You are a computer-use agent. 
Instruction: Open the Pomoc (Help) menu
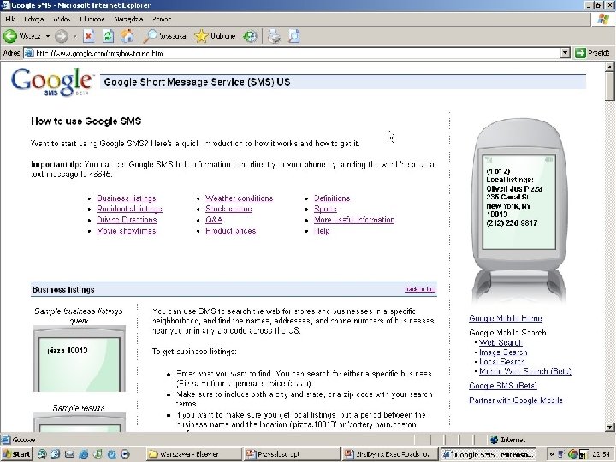tap(162, 19)
